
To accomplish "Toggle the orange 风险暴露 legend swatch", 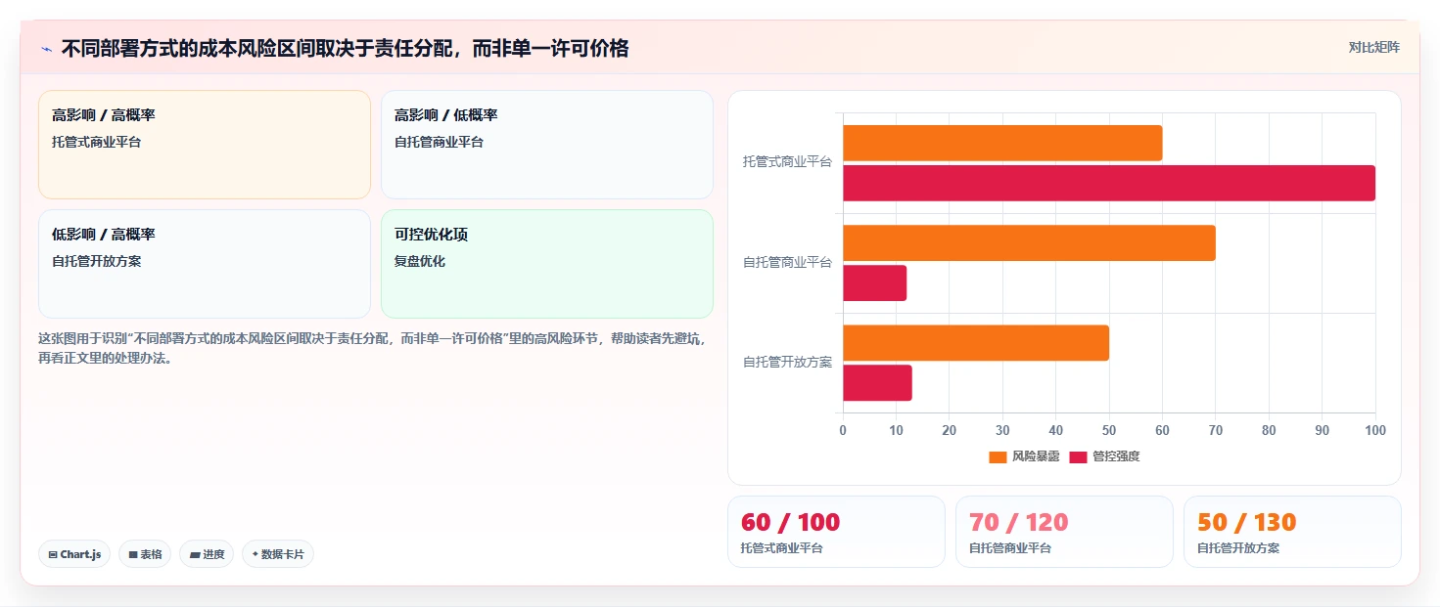I will [x=998, y=456].
